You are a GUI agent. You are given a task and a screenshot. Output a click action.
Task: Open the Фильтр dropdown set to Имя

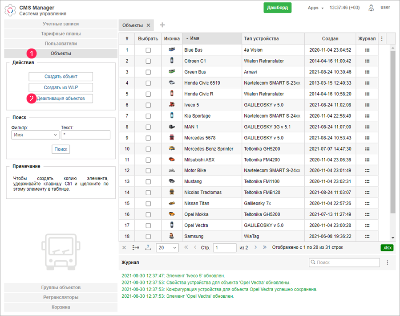[35, 135]
